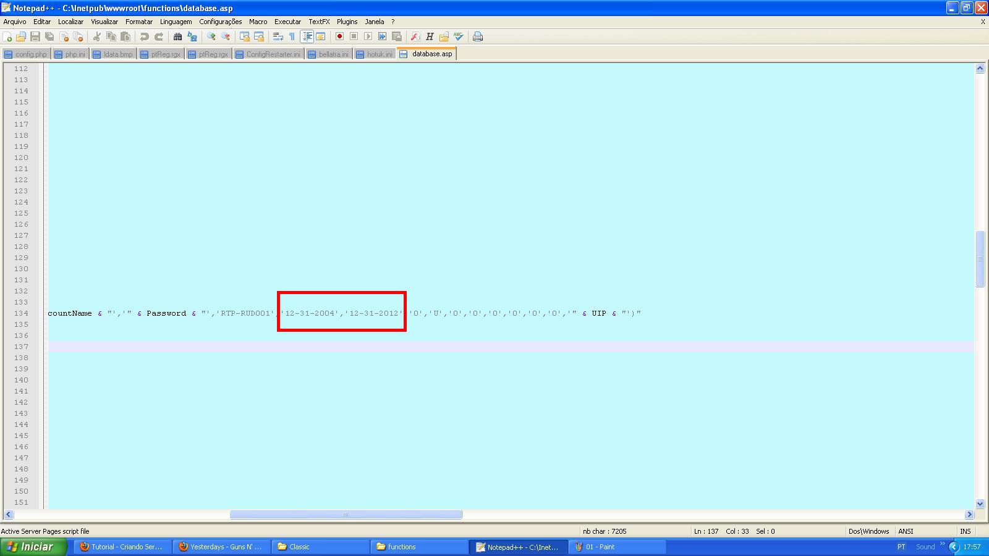Expand hidden system tray icons chevron

tap(953, 547)
